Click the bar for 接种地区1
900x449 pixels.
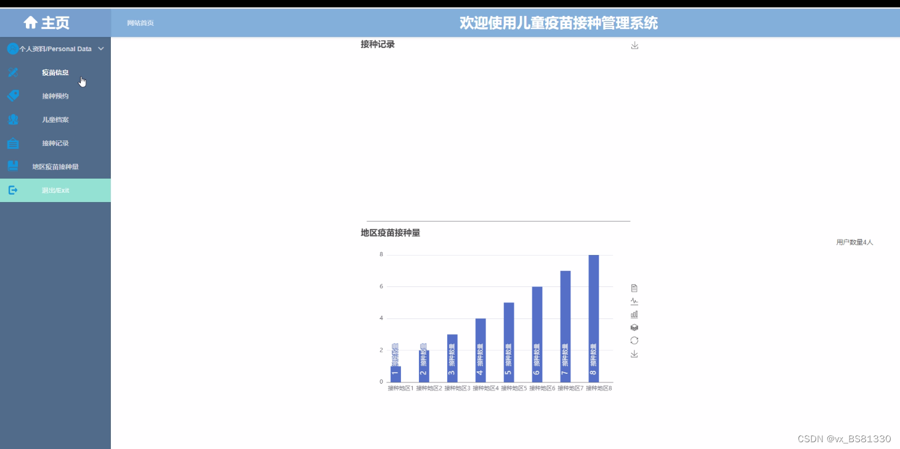[x=395, y=374]
